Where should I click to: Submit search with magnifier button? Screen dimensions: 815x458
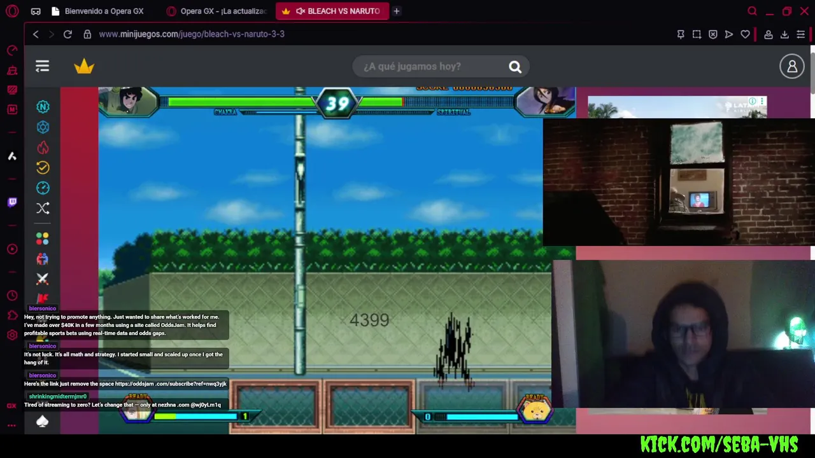[515, 66]
